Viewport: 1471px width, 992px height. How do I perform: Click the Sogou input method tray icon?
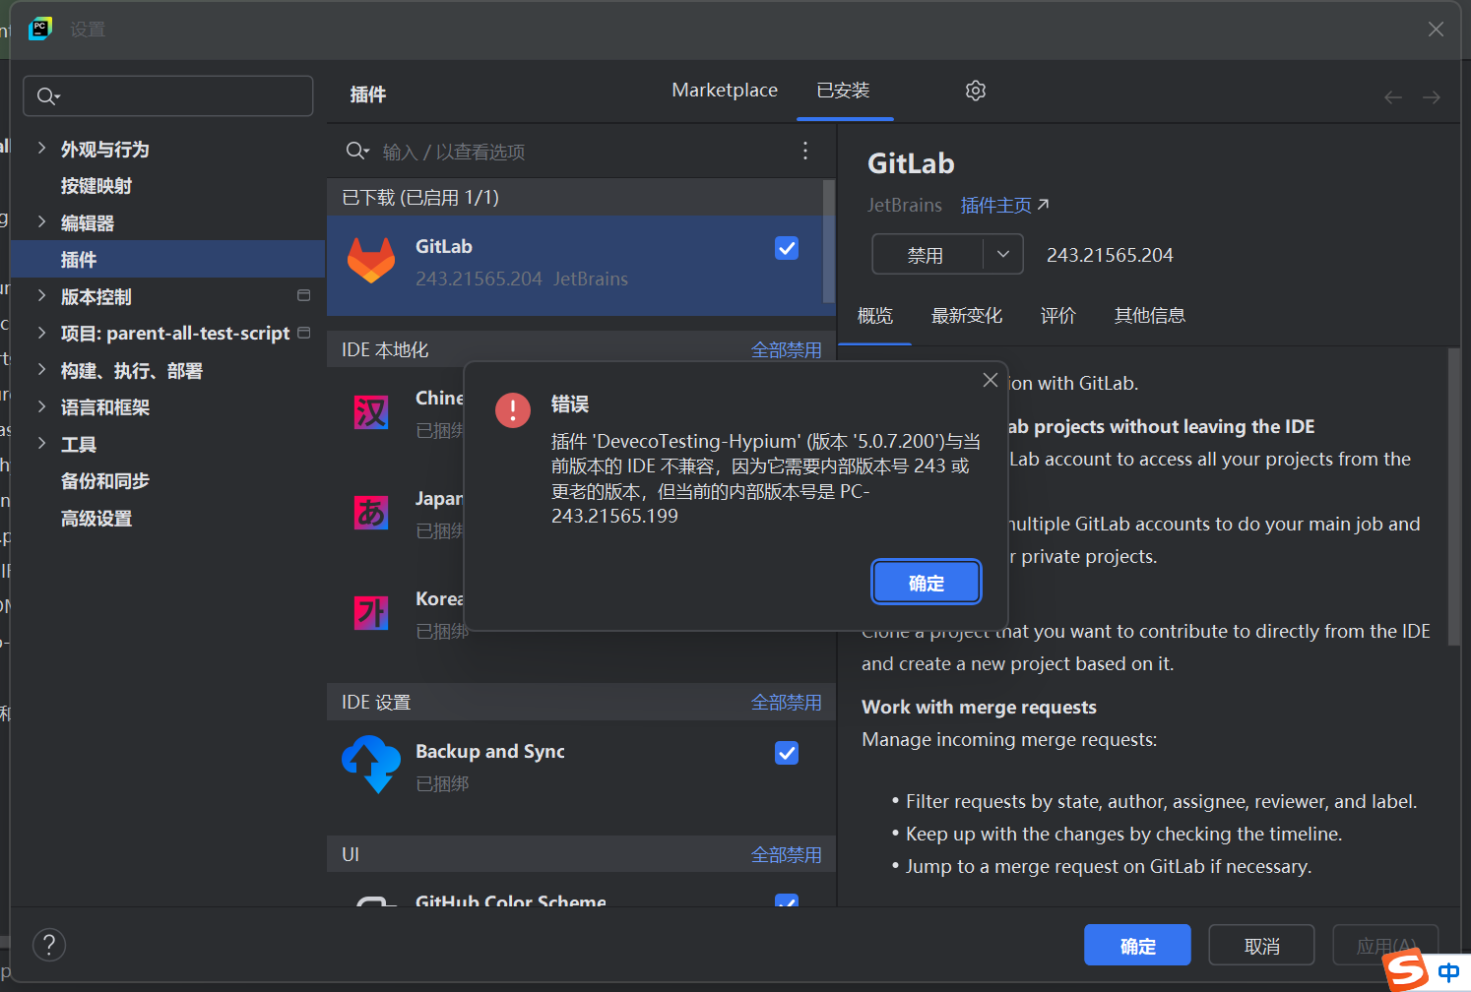pos(1405,971)
